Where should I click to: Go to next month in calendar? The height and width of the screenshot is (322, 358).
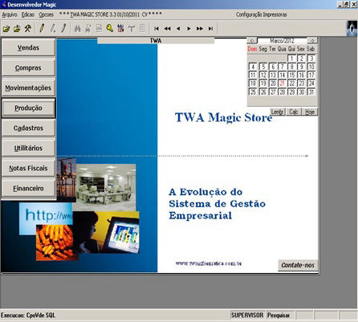click(x=312, y=41)
